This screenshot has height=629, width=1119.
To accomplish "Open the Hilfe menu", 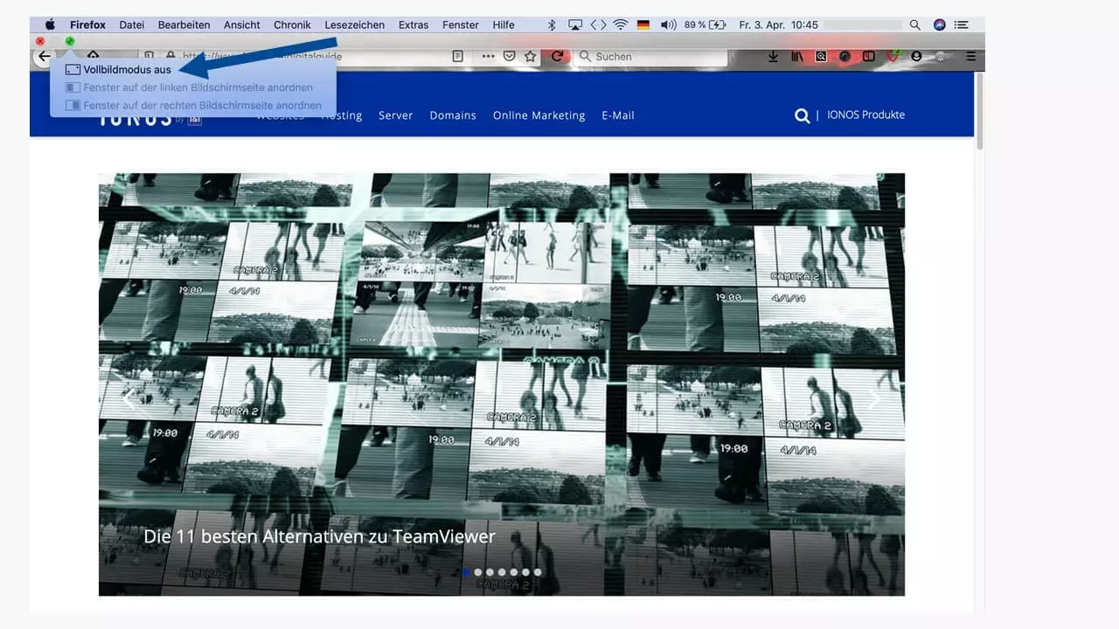I will 504,24.
